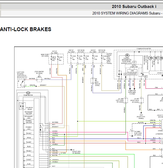The width and height of the screenshot is (163, 168).
Task: Select the solenoid valve diode symbol
Action: [x=22, y=106]
